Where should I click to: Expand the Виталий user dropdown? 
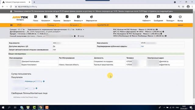pyautogui.click(x=74, y=25)
